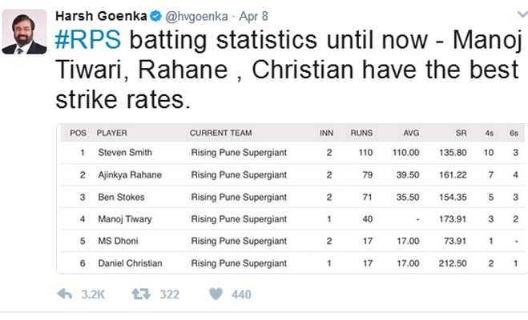
Task: Click the 3.2K reply count
Action: (x=93, y=294)
